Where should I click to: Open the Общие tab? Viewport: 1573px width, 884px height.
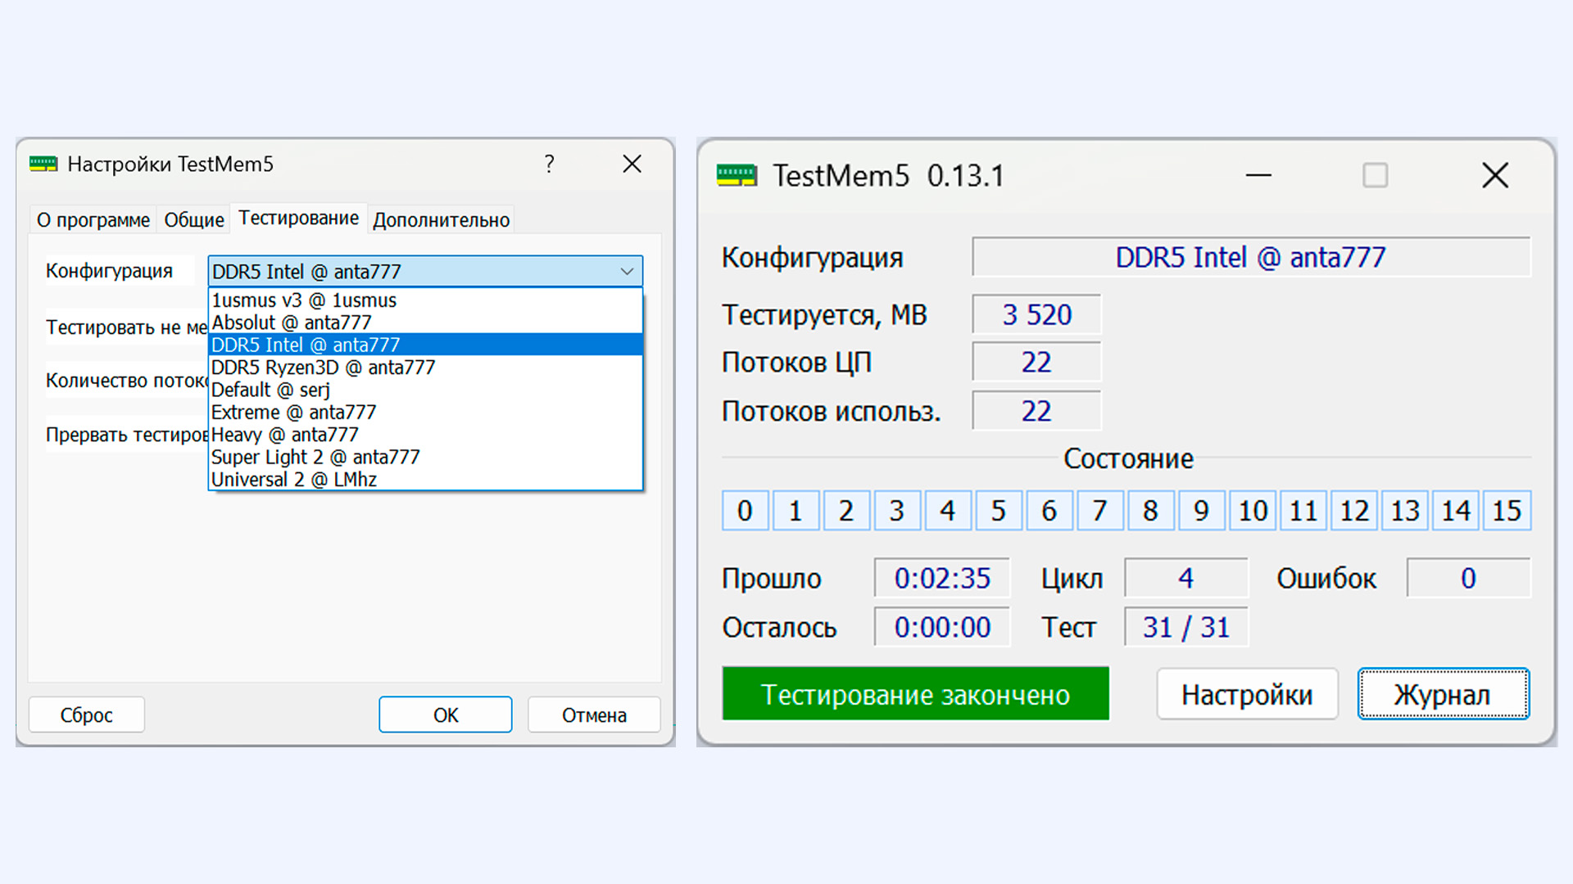(x=194, y=220)
